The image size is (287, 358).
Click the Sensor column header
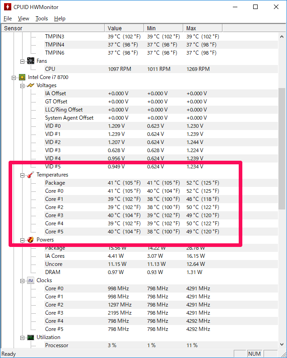click(x=53, y=28)
